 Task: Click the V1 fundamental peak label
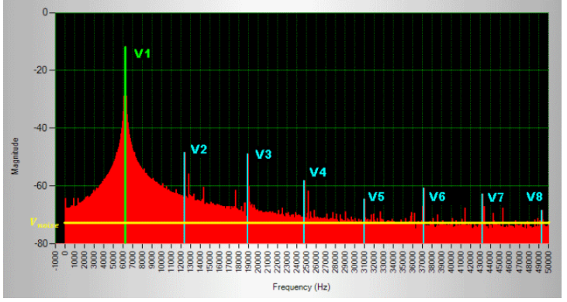click(x=142, y=53)
